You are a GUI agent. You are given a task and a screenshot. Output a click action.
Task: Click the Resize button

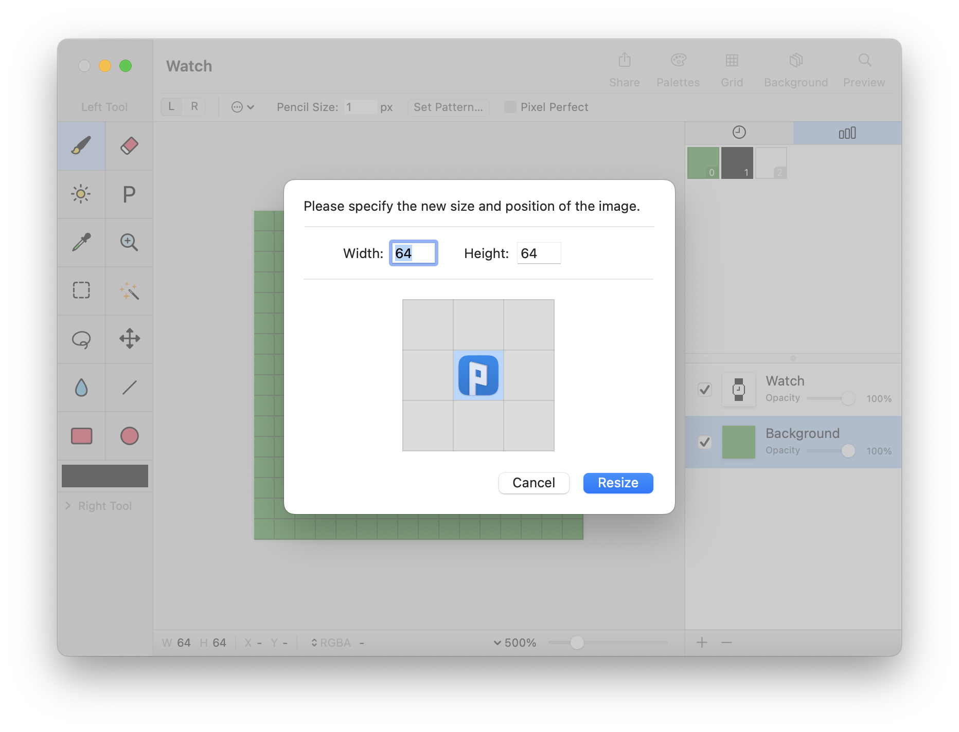point(618,483)
